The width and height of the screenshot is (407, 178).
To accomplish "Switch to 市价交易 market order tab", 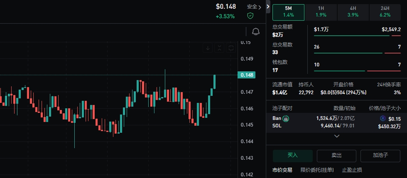I will pyautogui.click(x=282, y=170).
